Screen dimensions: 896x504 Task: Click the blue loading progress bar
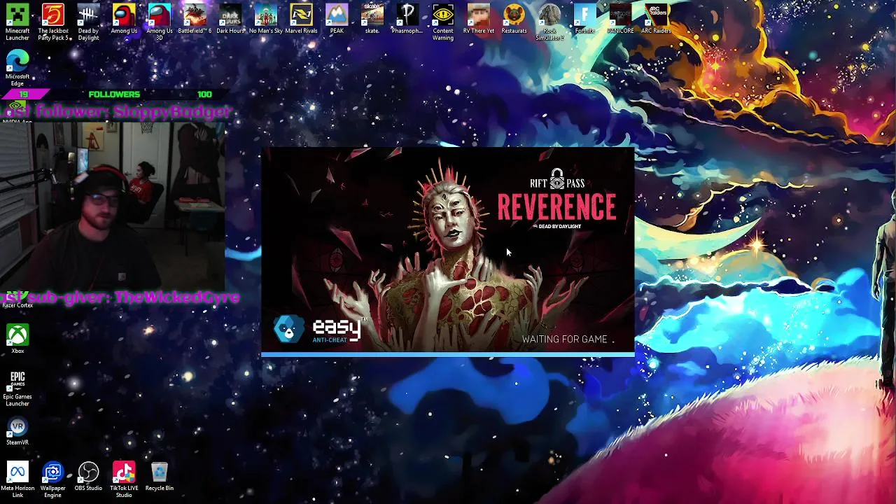[x=448, y=355]
